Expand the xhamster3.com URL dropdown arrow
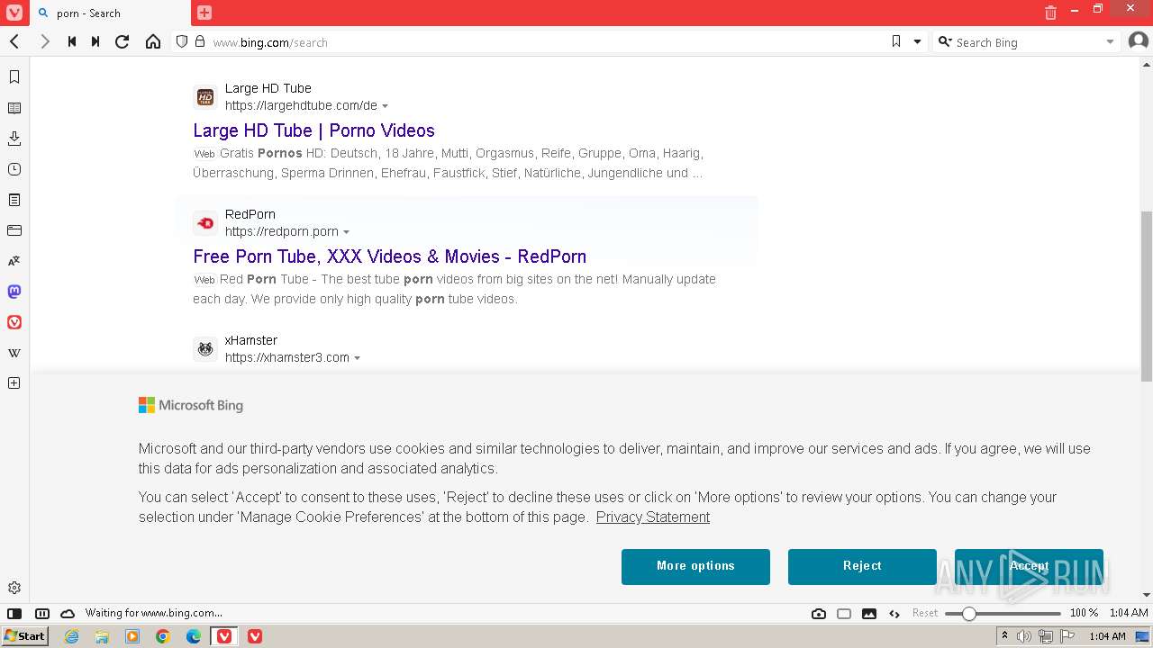 tap(358, 358)
